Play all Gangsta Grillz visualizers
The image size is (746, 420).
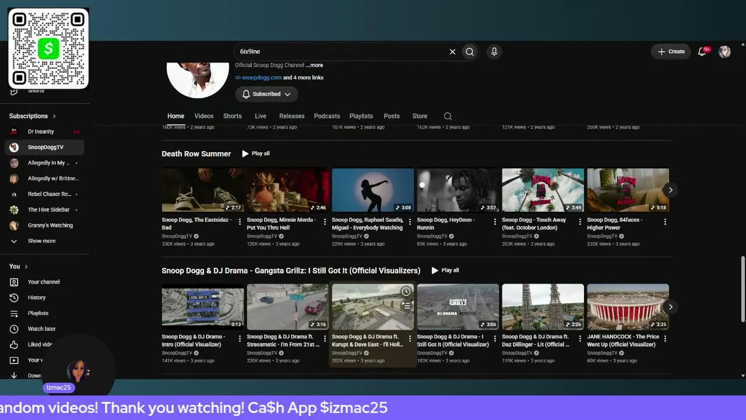click(445, 270)
